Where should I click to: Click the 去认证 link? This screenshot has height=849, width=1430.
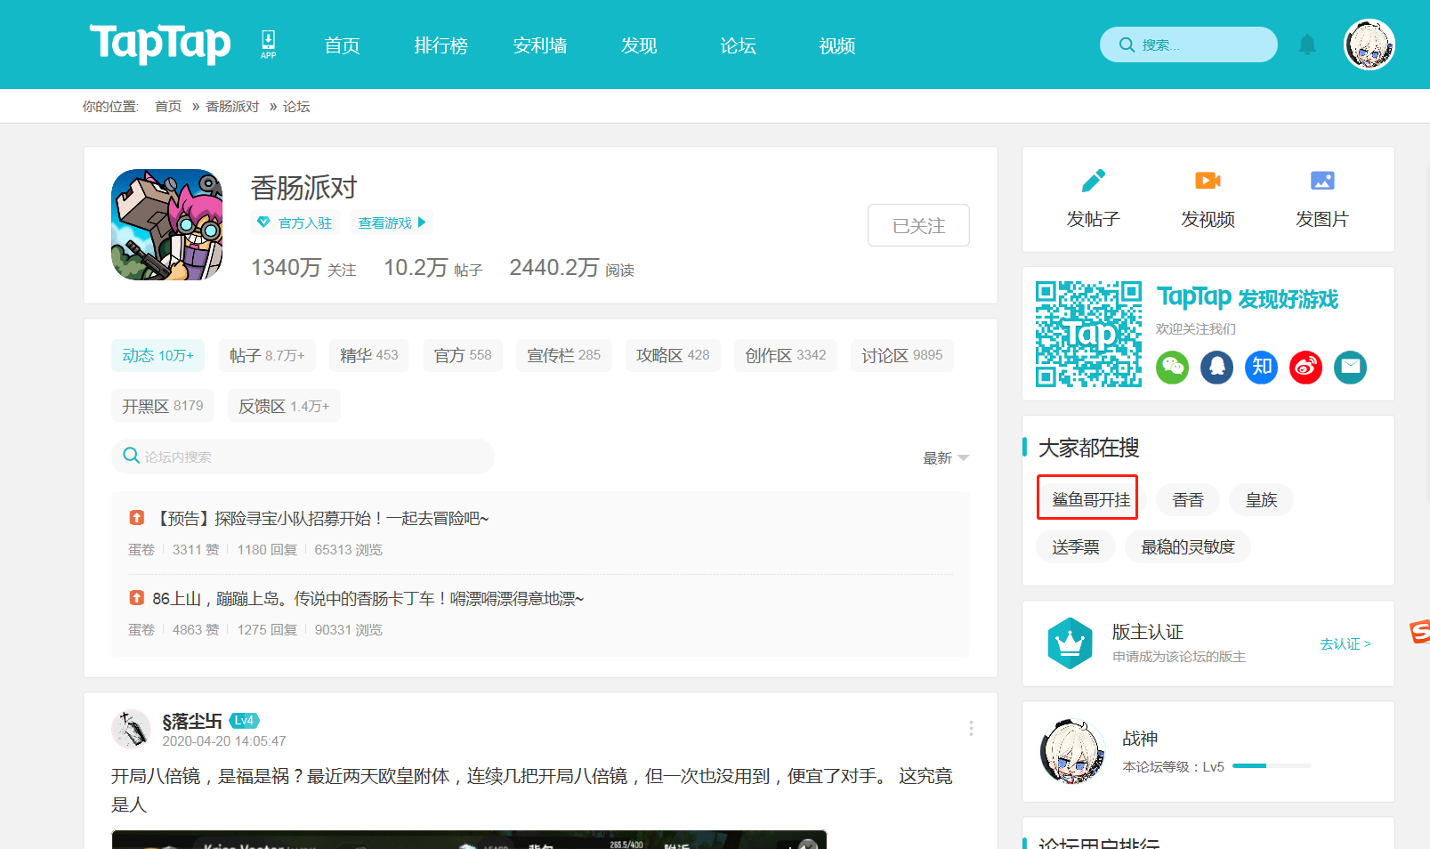point(1345,643)
